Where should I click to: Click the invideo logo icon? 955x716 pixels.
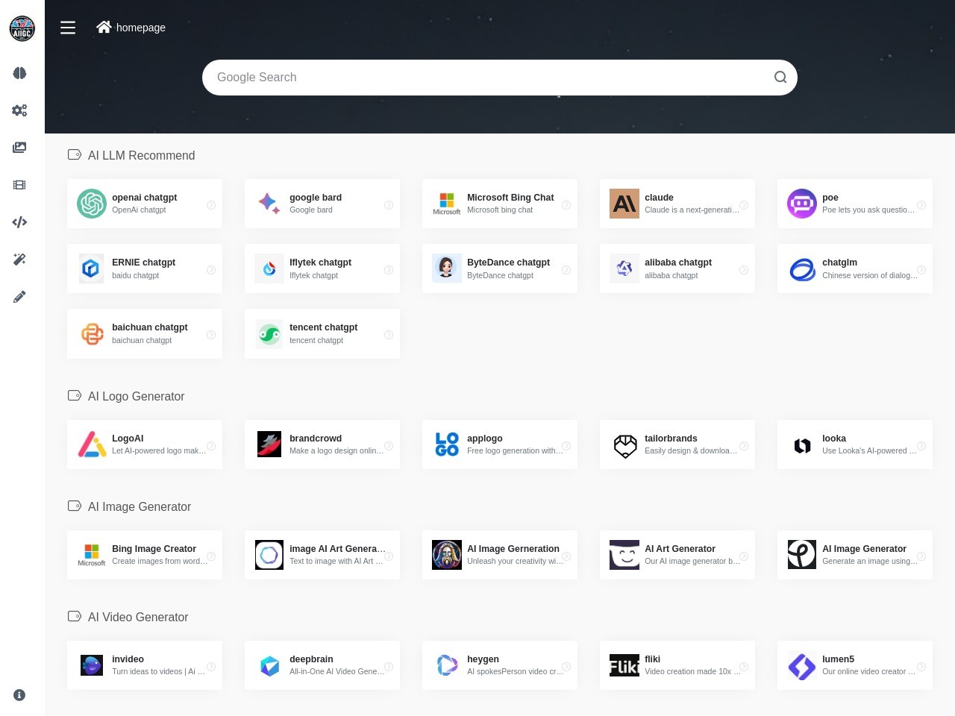tap(92, 665)
